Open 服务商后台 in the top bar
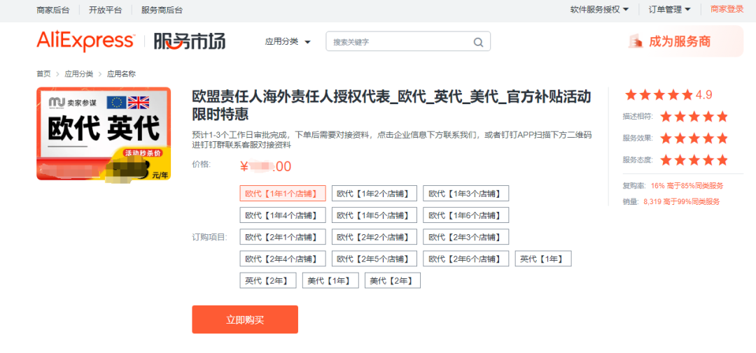The height and width of the screenshot is (353, 756). tap(162, 10)
